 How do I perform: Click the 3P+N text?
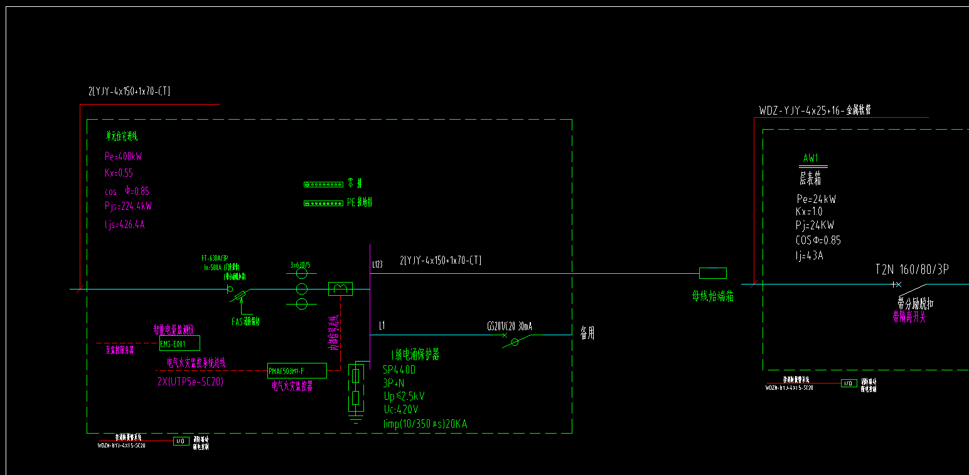(x=393, y=383)
